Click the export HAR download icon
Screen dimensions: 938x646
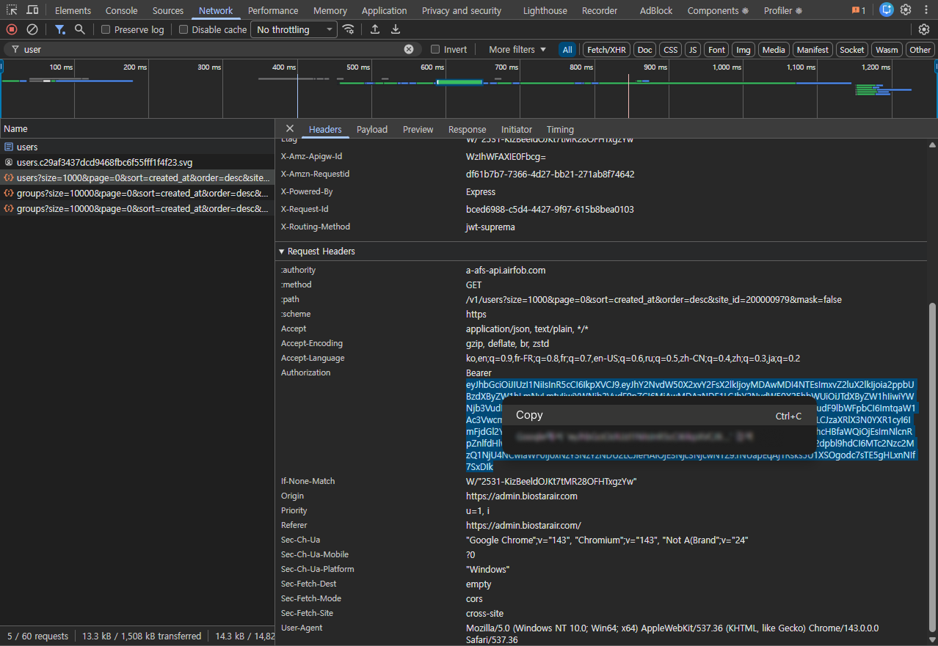pyautogui.click(x=396, y=29)
